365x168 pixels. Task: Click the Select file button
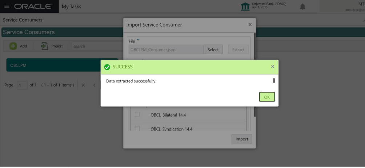213,49
